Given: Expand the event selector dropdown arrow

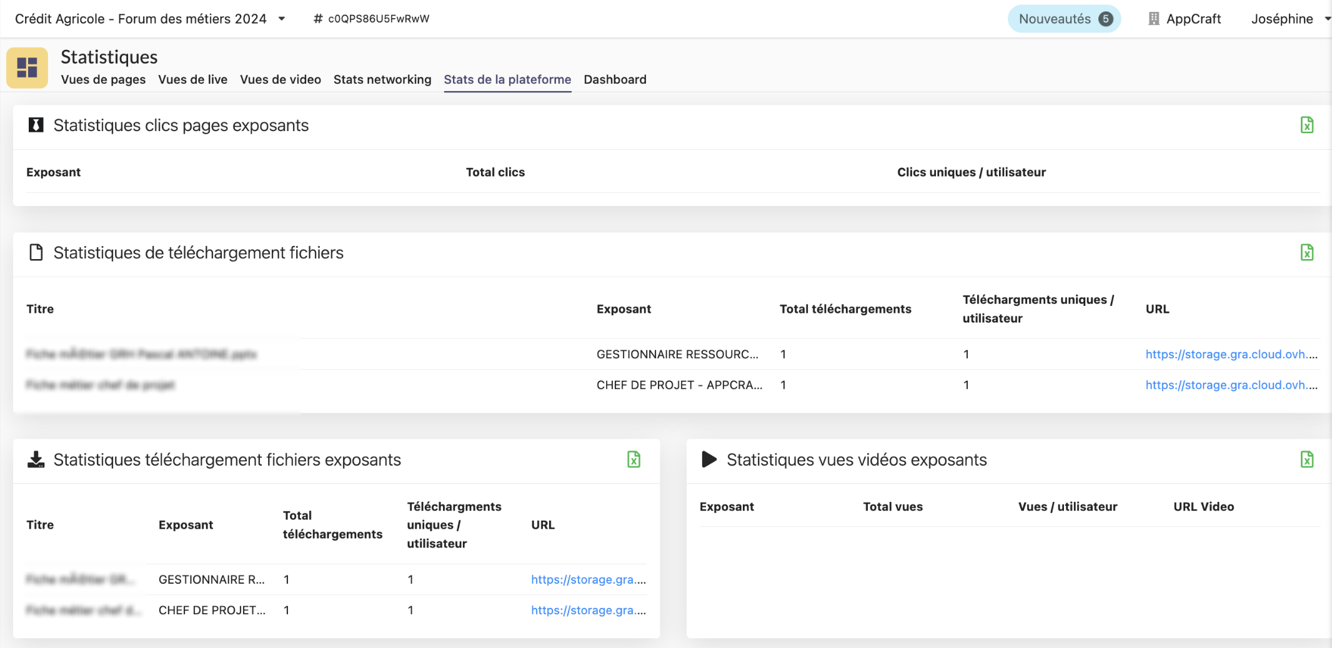Looking at the screenshot, I should [282, 19].
